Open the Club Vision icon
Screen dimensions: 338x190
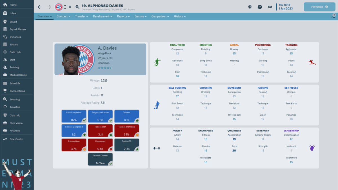point(5,123)
